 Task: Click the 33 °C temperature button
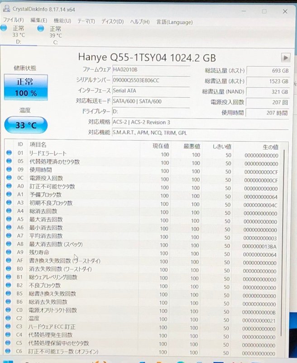pos(26,125)
